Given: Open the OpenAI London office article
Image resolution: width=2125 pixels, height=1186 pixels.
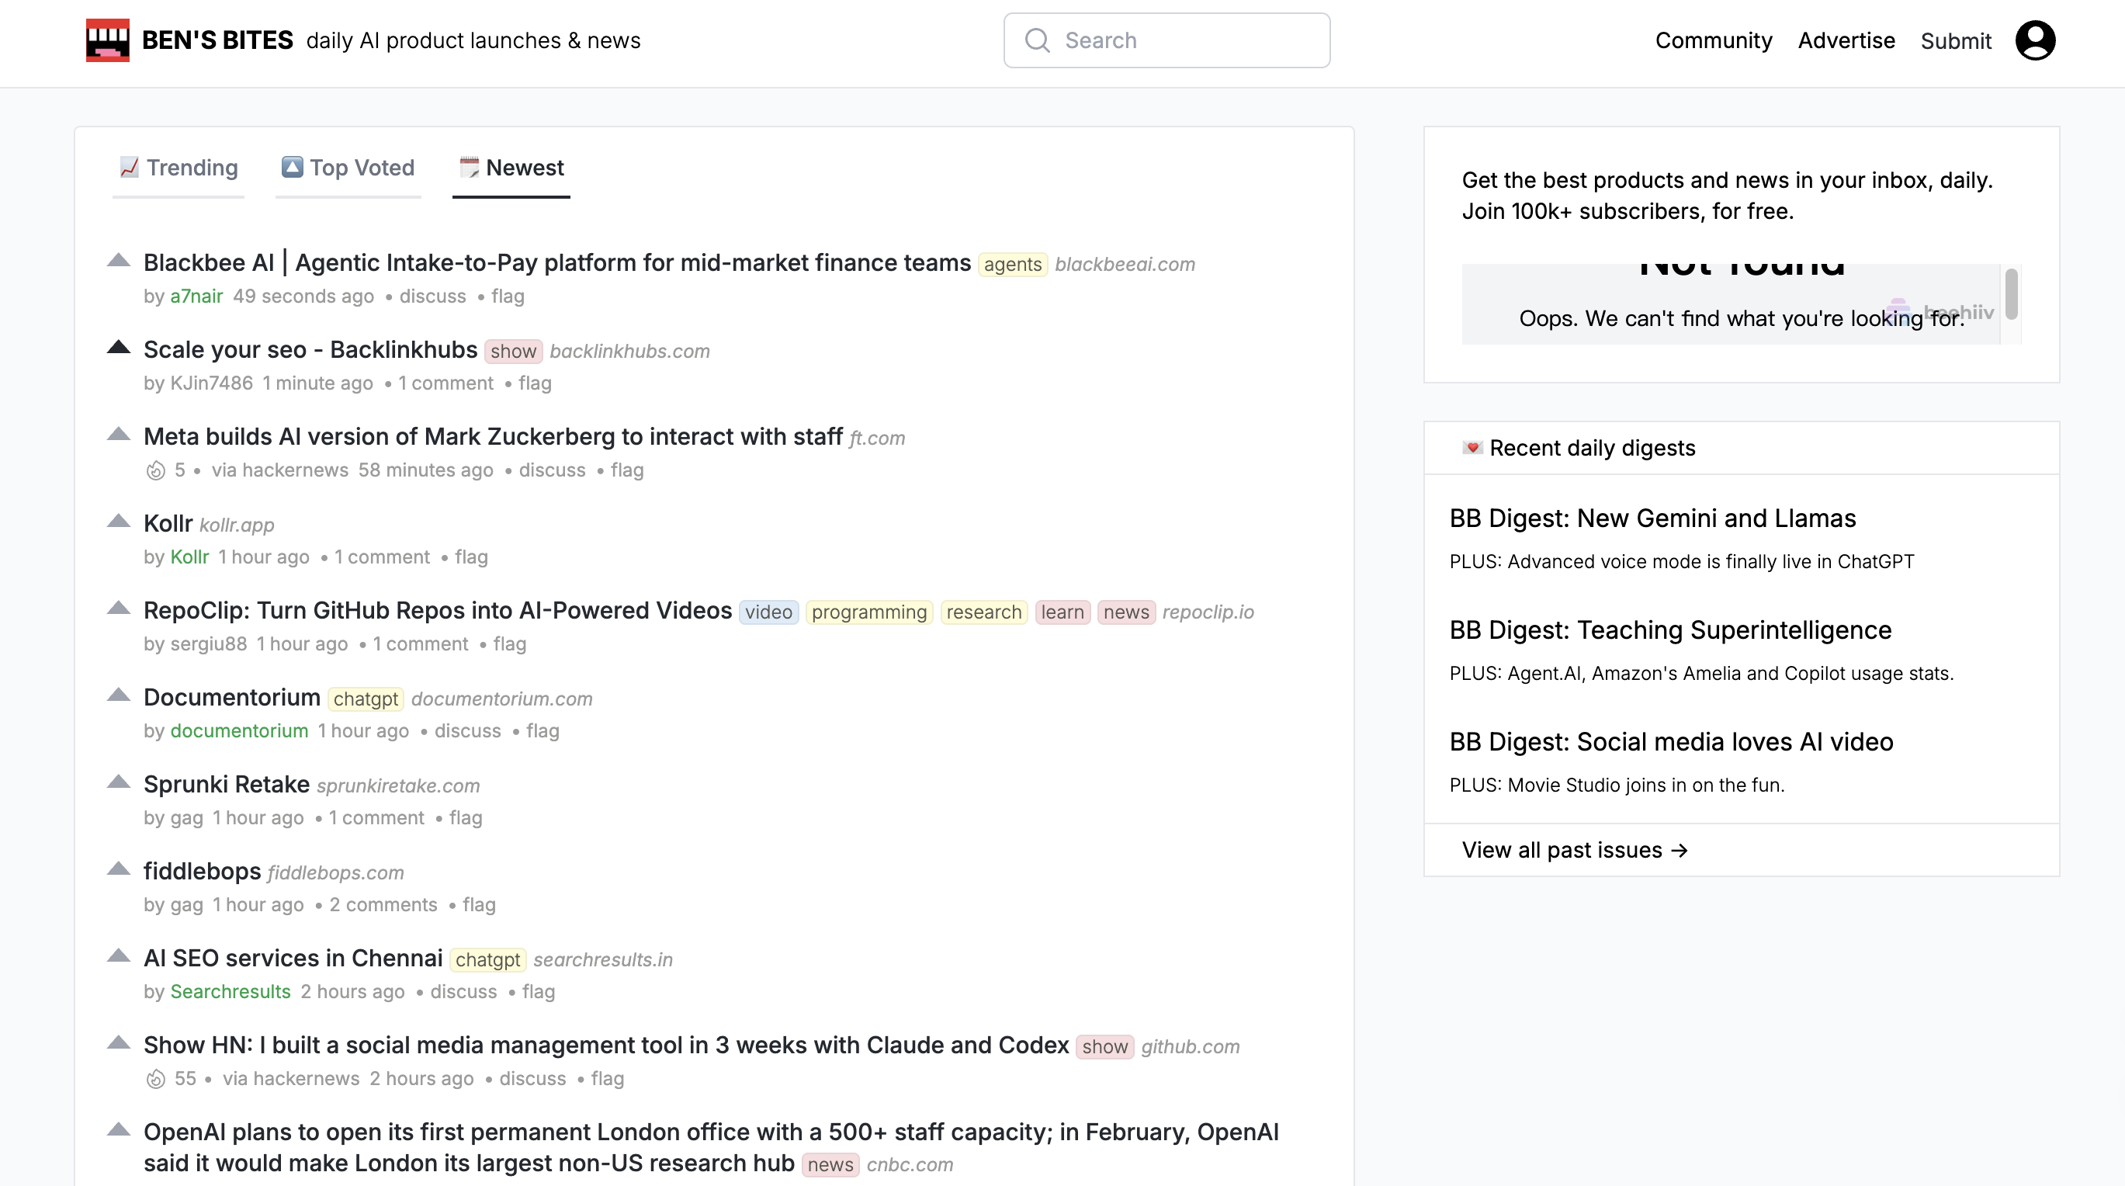Looking at the screenshot, I should point(711,1147).
